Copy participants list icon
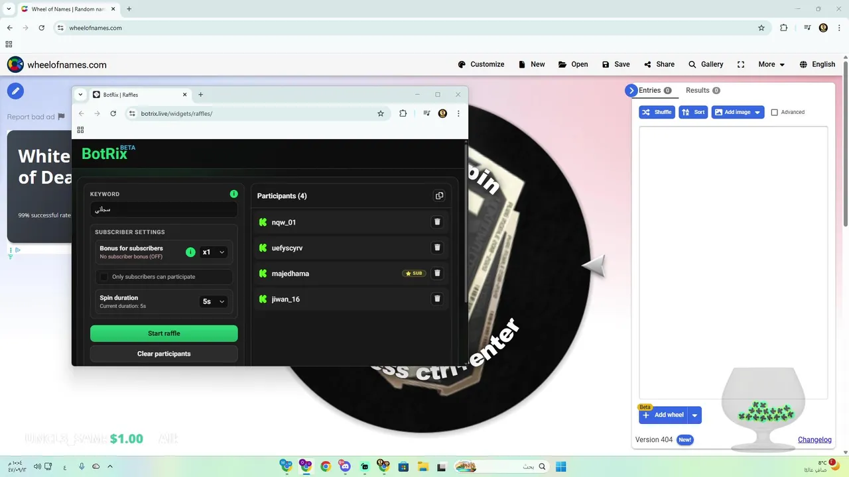 tap(439, 195)
